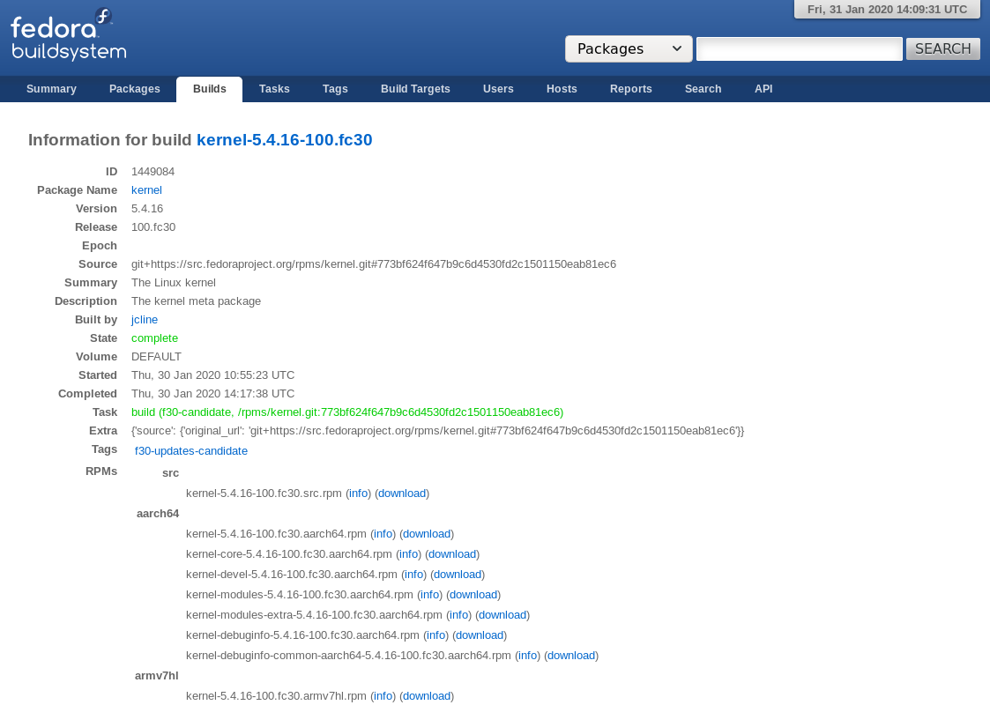Open the build f30-candidate task link
Screen dimensions: 990x705
(x=347, y=412)
